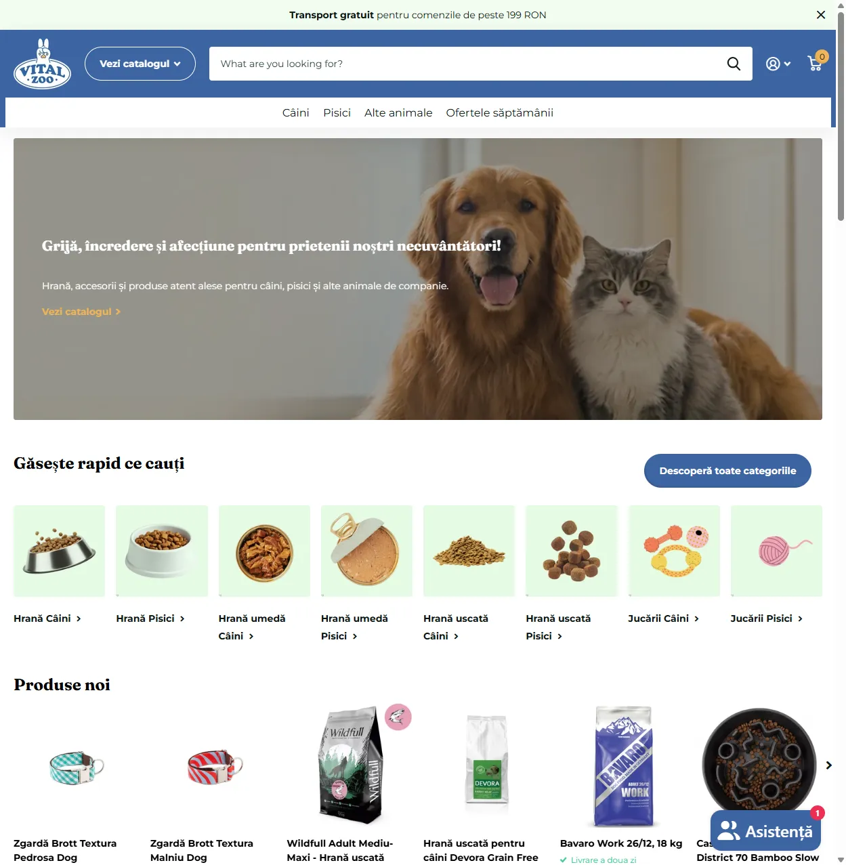Click the Vital Zoo logo

(43, 64)
